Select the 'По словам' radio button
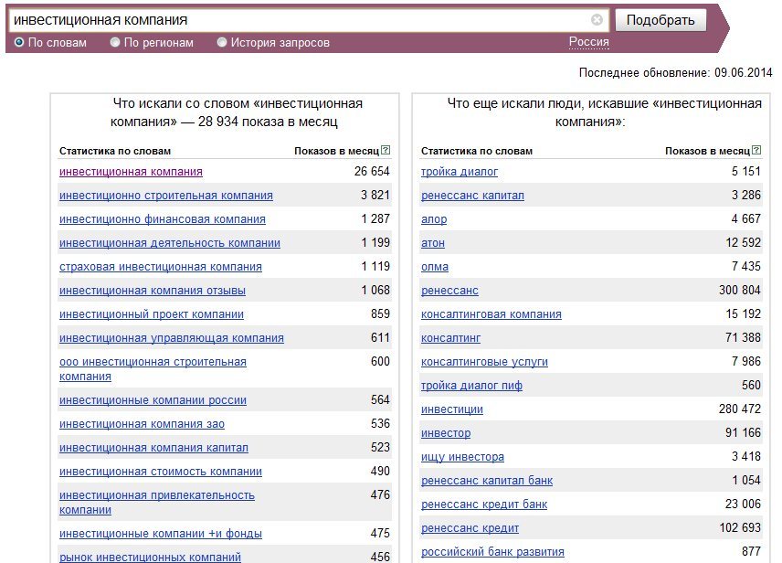The image size is (782, 563). (19, 42)
